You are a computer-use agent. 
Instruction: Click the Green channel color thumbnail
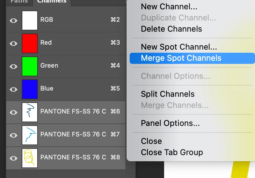click(30, 66)
